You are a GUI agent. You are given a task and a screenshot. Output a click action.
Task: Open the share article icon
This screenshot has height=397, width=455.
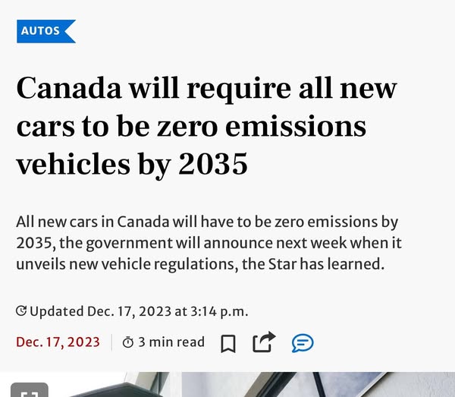[x=263, y=342]
